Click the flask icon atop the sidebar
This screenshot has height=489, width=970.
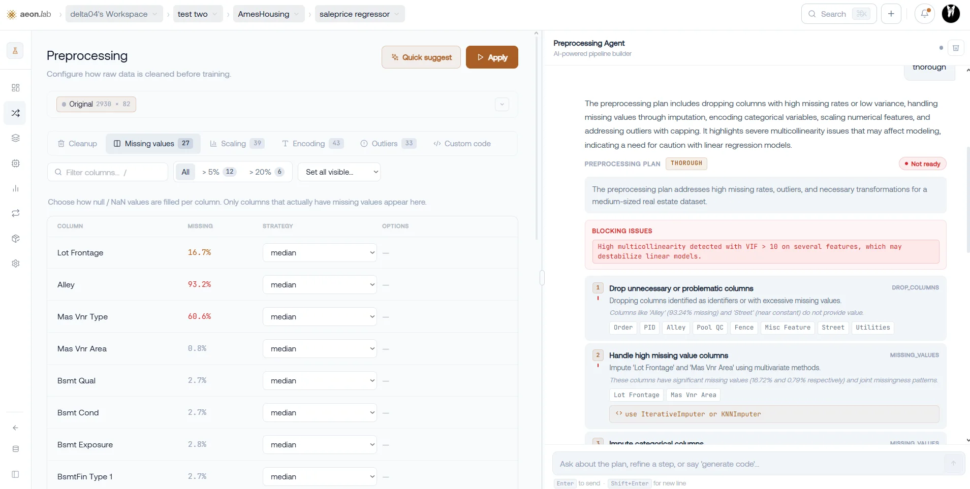[15, 50]
